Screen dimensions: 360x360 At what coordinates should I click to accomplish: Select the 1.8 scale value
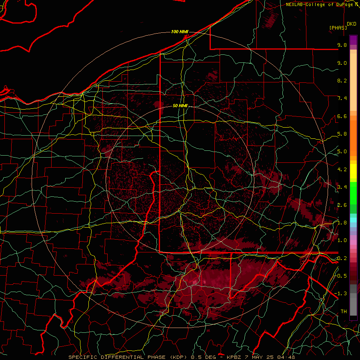342,223
